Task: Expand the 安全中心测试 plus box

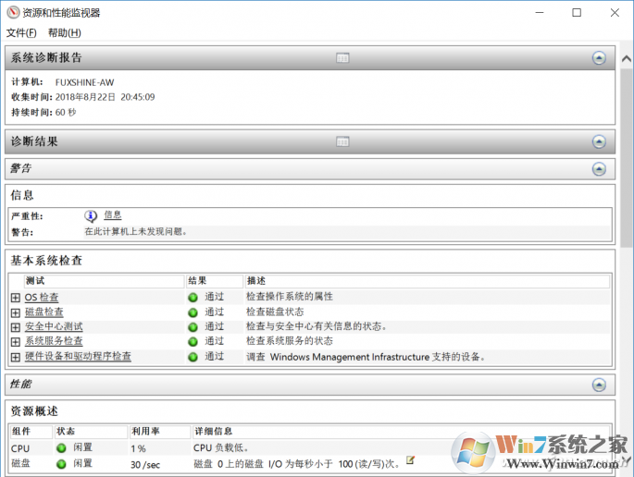Action: click(x=15, y=327)
